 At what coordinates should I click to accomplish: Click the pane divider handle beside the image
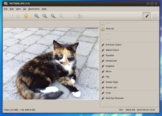tap(99, 64)
